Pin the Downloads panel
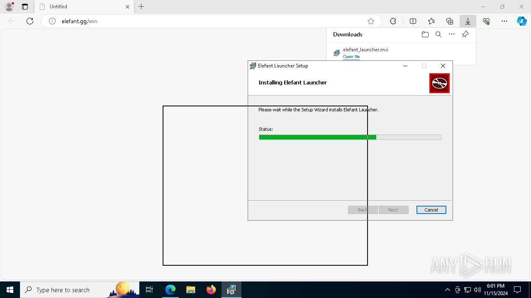The image size is (531, 298). (465, 34)
